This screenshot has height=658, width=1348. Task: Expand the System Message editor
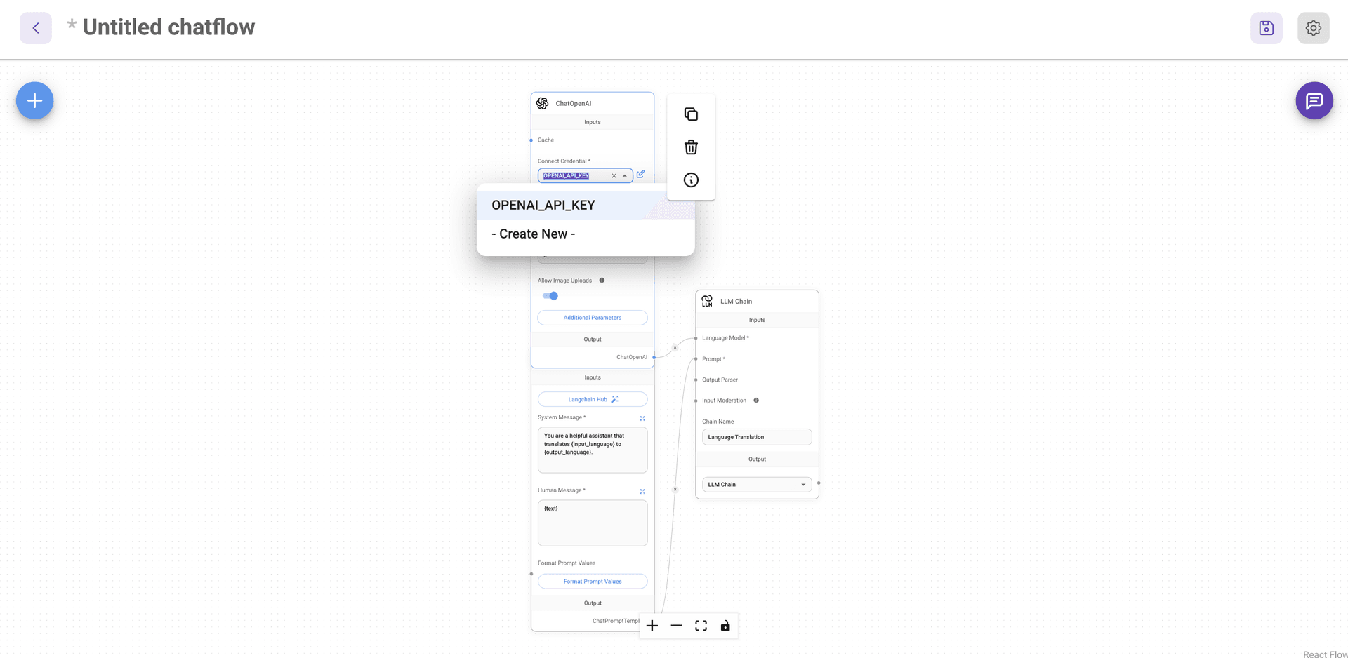(x=642, y=417)
